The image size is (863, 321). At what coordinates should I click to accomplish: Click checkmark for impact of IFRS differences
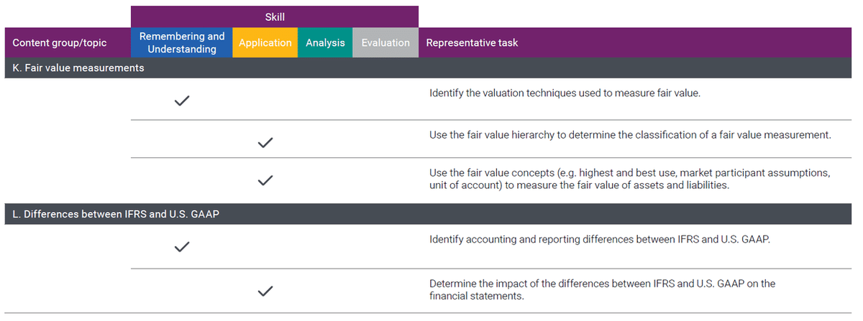coord(265,291)
